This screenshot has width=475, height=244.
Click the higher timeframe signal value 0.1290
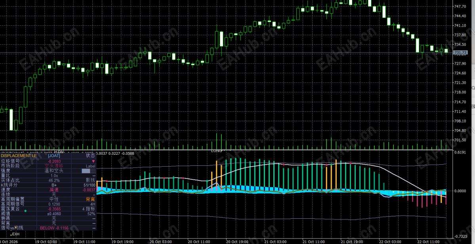click(x=54, y=204)
